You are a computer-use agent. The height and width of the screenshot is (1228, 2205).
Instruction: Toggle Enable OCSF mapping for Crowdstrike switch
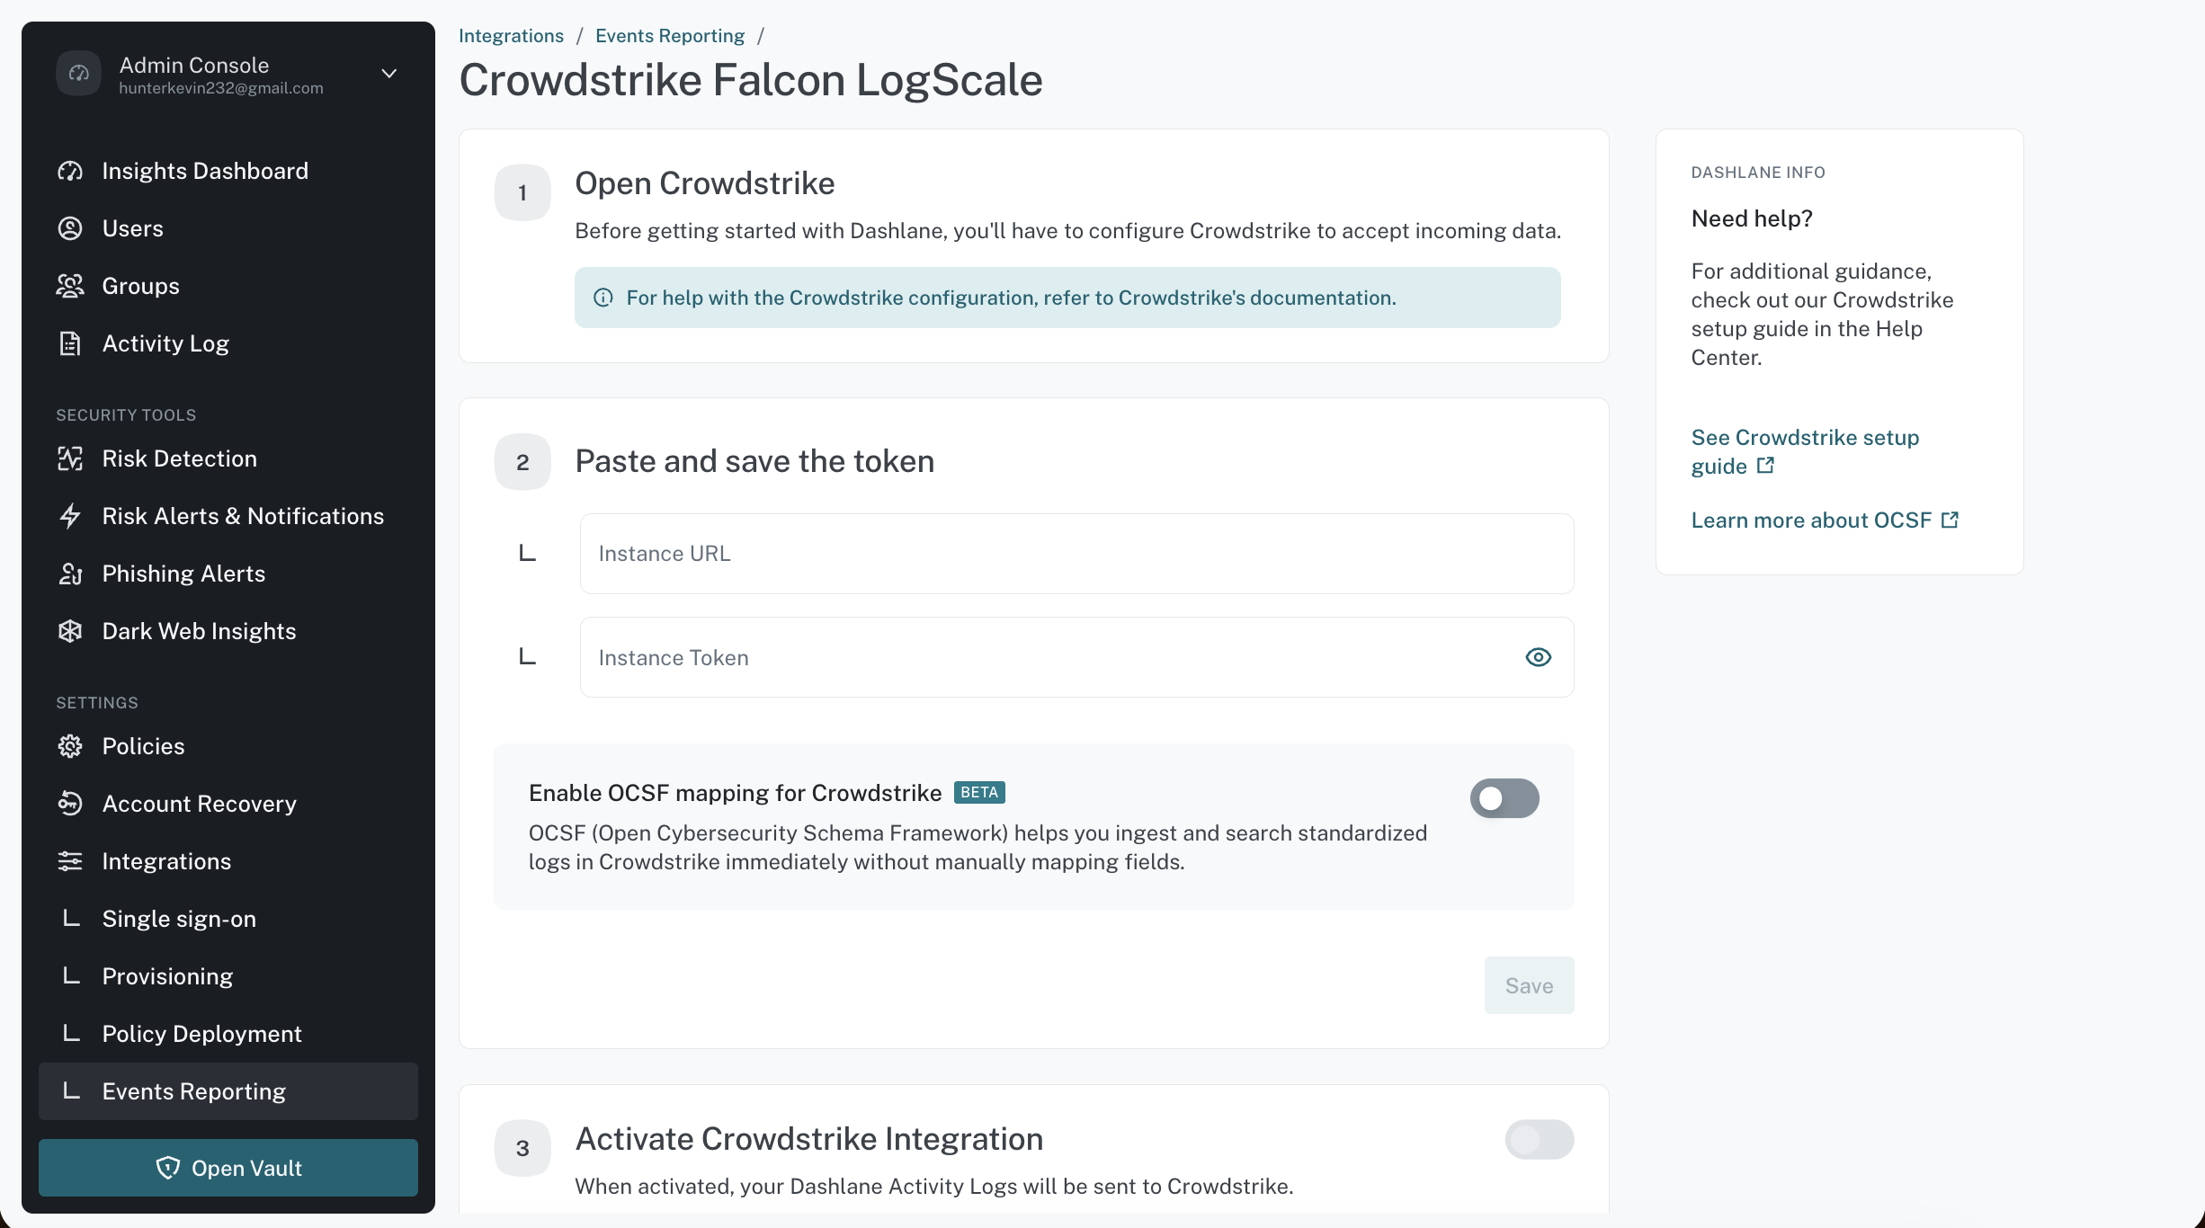coord(1504,798)
